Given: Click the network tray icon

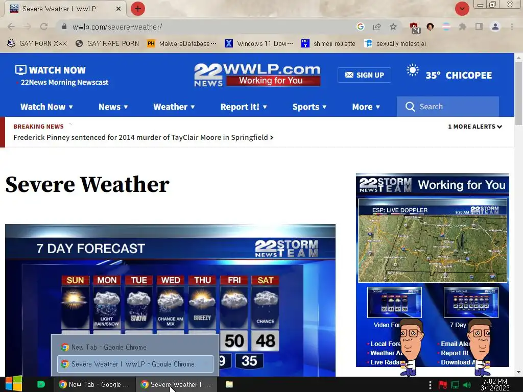Looking at the screenshot, I should coord(455,385).
